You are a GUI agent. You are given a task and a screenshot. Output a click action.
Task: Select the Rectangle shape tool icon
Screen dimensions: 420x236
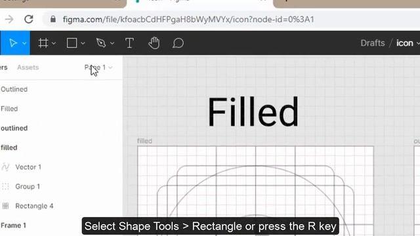[72, 43]
